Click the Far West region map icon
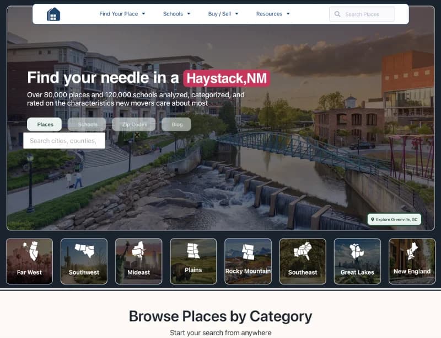Viewport: 441px width, 338px height. tap(31, 250)
